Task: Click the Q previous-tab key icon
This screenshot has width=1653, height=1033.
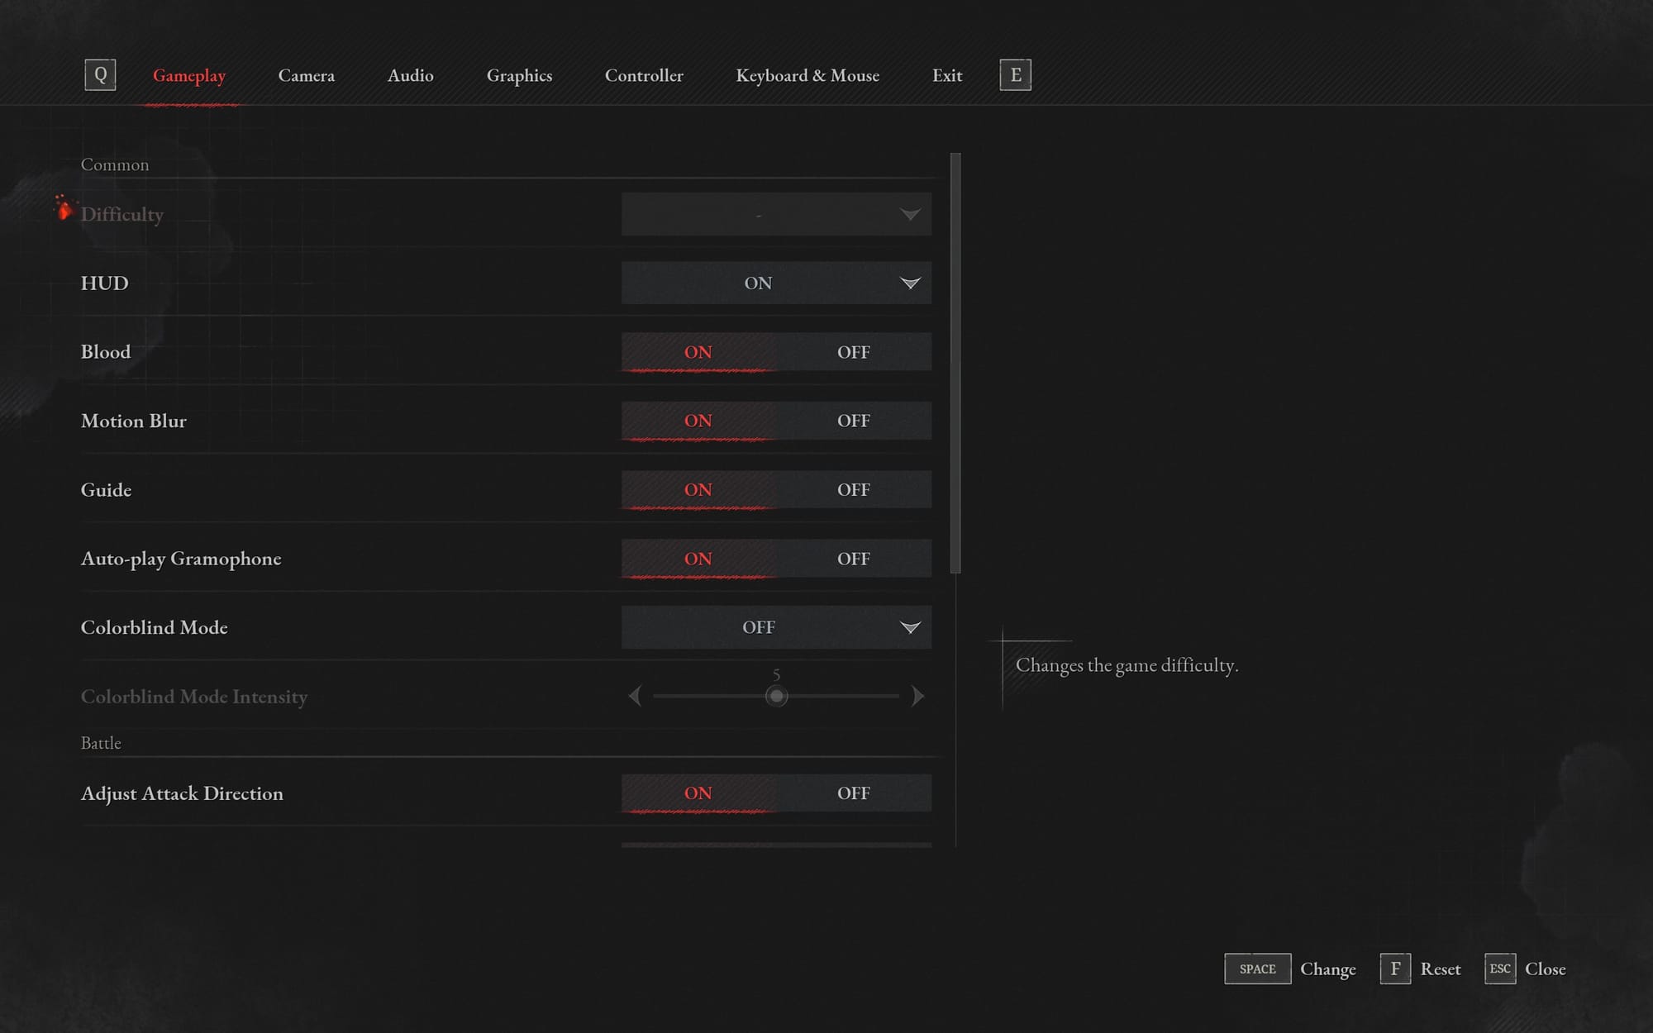Action: point(101,74)
